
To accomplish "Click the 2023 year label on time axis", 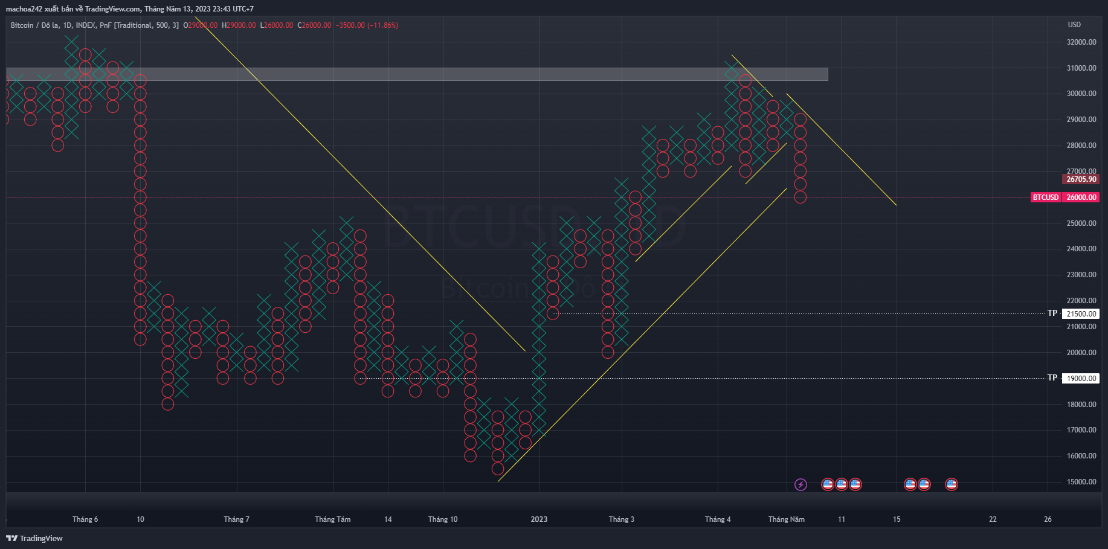I will [x=539, y=519].
